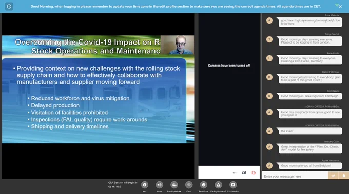The width and height of the screenshot is (349, 194).
Task: Click the Exit Session button
Action: click(x=233, y=185)
